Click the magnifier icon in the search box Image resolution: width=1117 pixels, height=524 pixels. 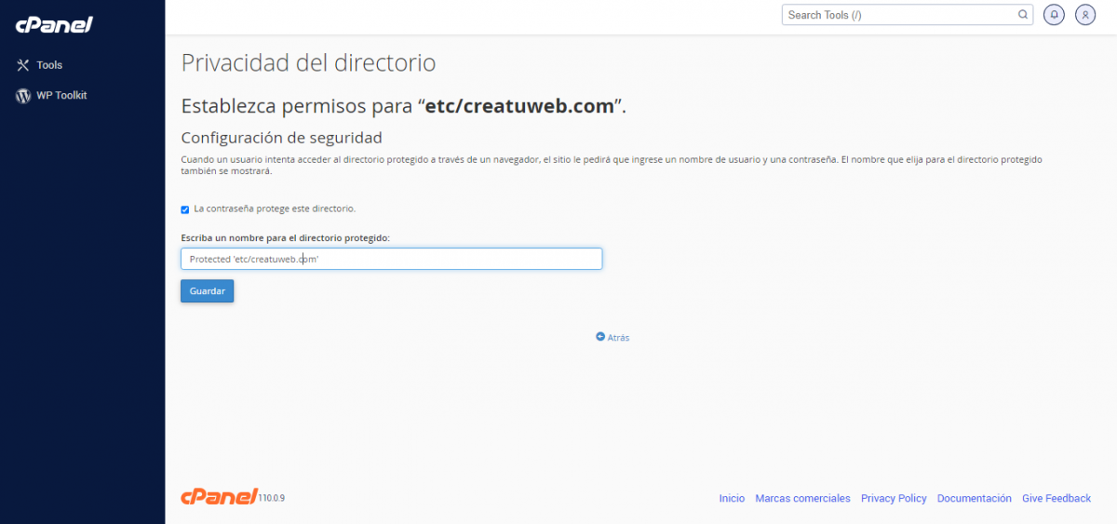[x=1023, y=15]
